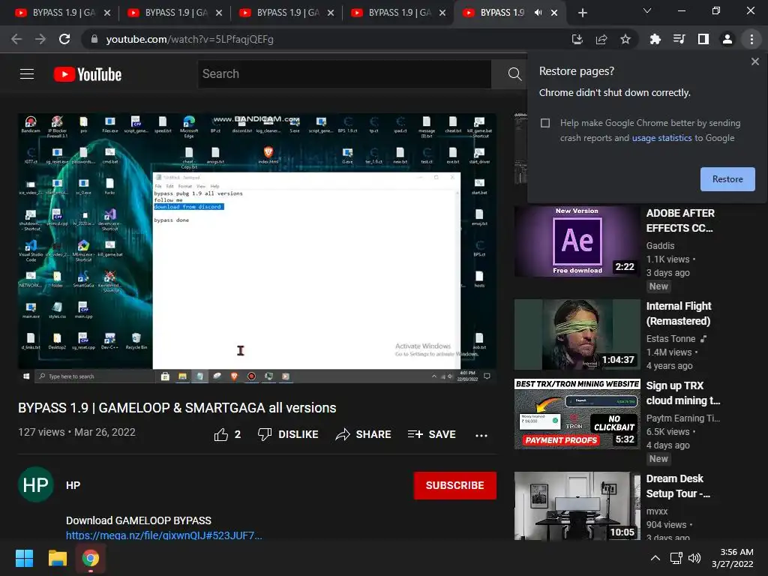Viewport: 768px width, 576px height.
Task: Open the HP channel avatar
Action: click(36, 485)
